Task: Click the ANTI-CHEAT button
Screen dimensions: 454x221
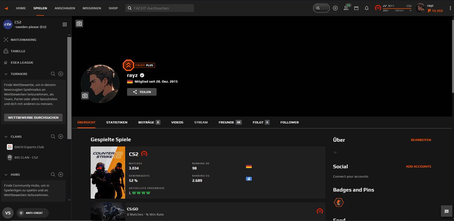Action: point(32,213)
